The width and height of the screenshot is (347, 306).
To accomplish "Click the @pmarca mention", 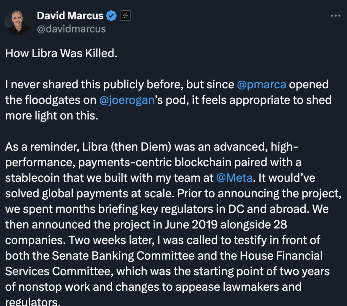I will pyautogui.click(x=261, y=84).
